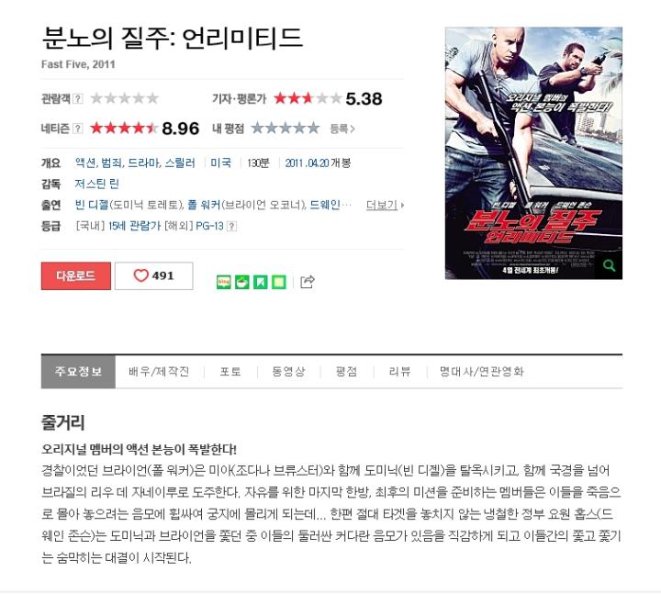The image size is (661, 594).
Task: Click the green bookmark share icon
Action: coord(261,282)
